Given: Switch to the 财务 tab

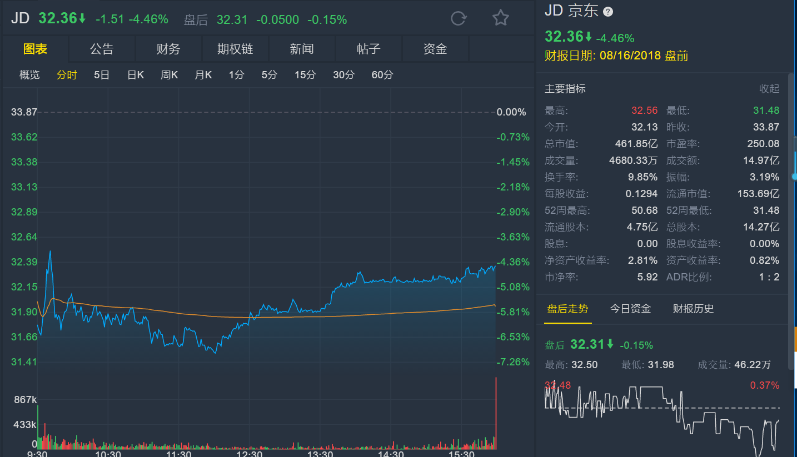Looking at the screenshot, I should [168, 49].
